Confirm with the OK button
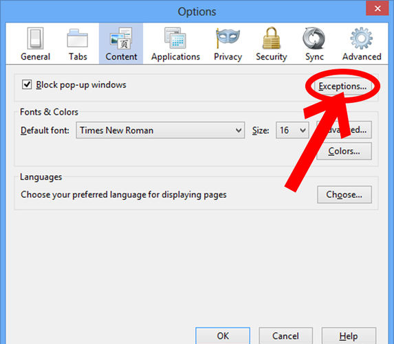Viewport: 394px width, 344px height. (223, 336)
